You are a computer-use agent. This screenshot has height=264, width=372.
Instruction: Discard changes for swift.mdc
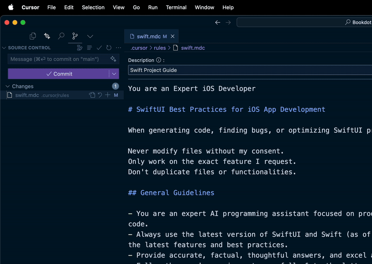[x=100, y=95]
